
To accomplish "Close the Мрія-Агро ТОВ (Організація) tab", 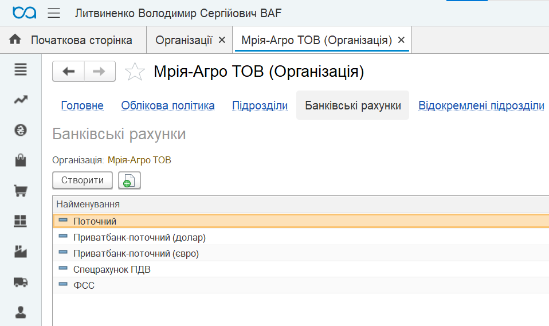I will pyautogui.click(x=402, y=40).
